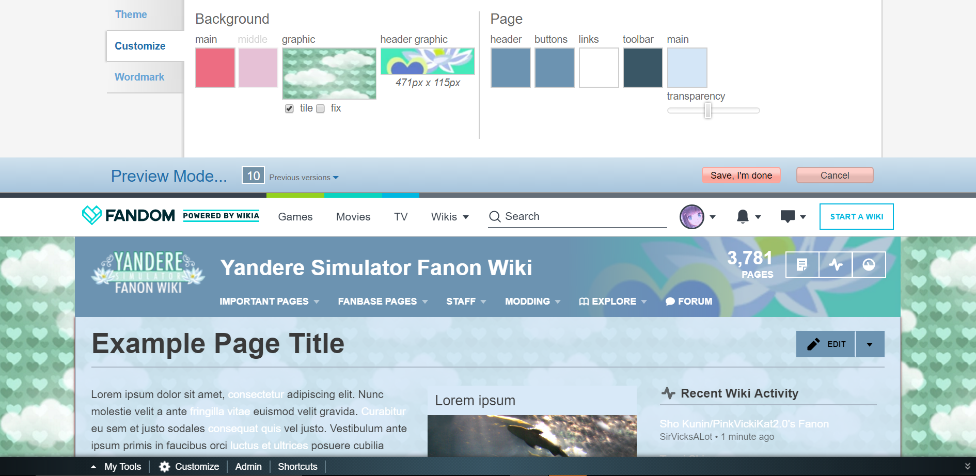Viewport: 976px width, 476px height.
Task: Click the FANDOM heart logo
Action: coord(92,215)
